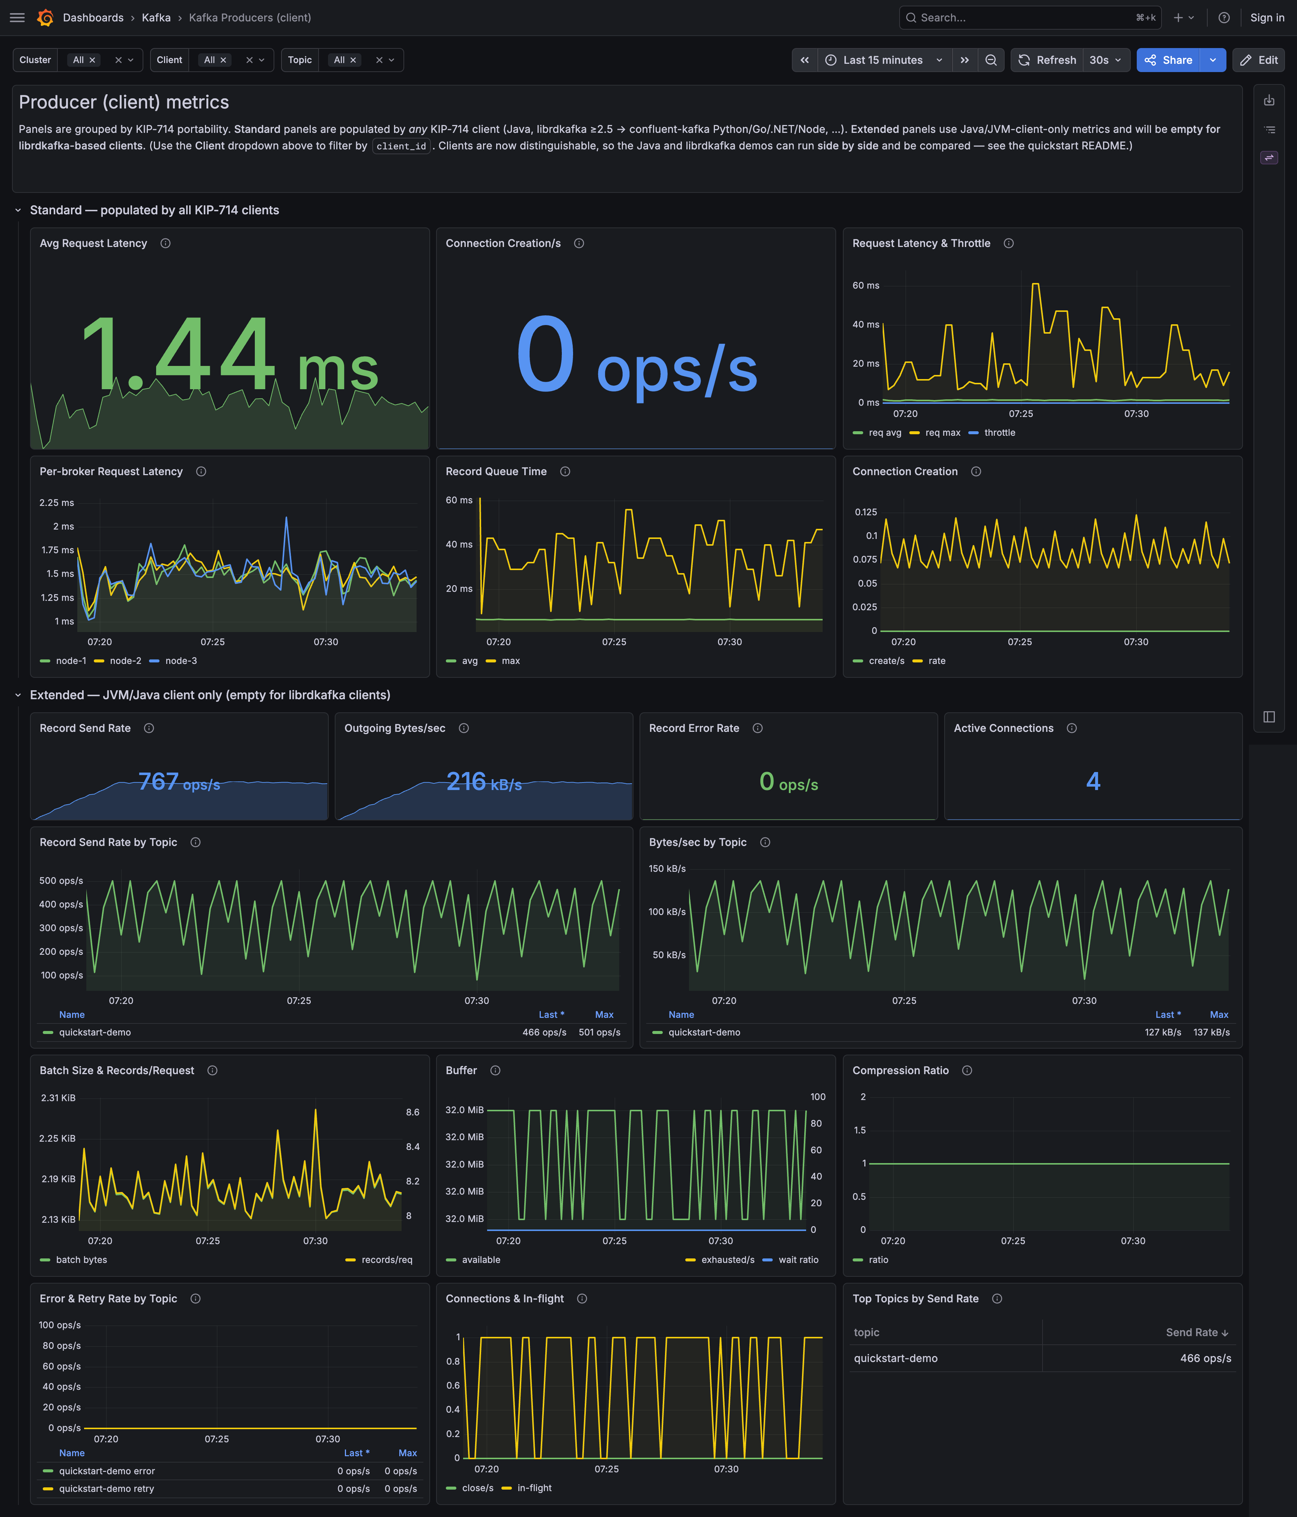Viewport: 1297px width, 1517px height.
Task: Shift time range backward arrows
Action: coord(804,60)
